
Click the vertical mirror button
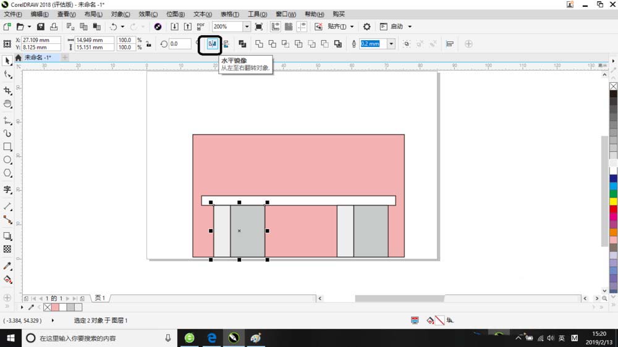226,44
